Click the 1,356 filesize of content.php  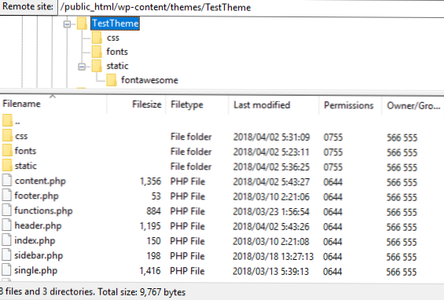(150, 181)
